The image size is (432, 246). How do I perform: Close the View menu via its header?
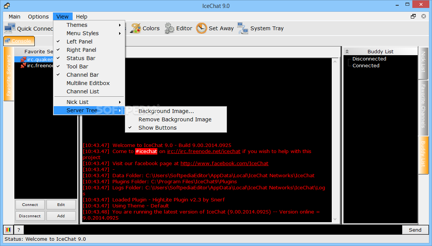click(x=62, y=17)
